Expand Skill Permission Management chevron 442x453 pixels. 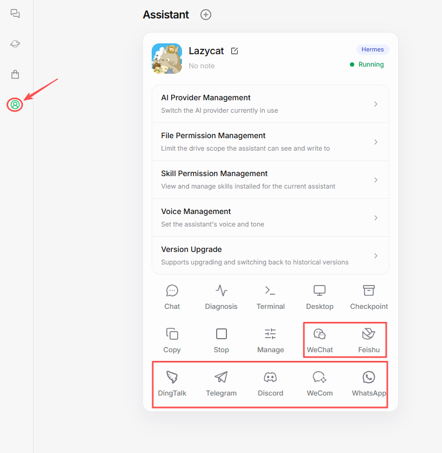click(x=375, y=180)
